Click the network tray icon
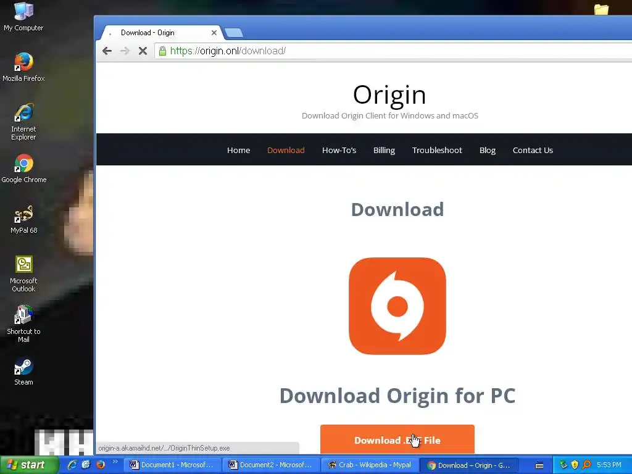The height and width of the screenshot is (474, 632). coord(563,465)
